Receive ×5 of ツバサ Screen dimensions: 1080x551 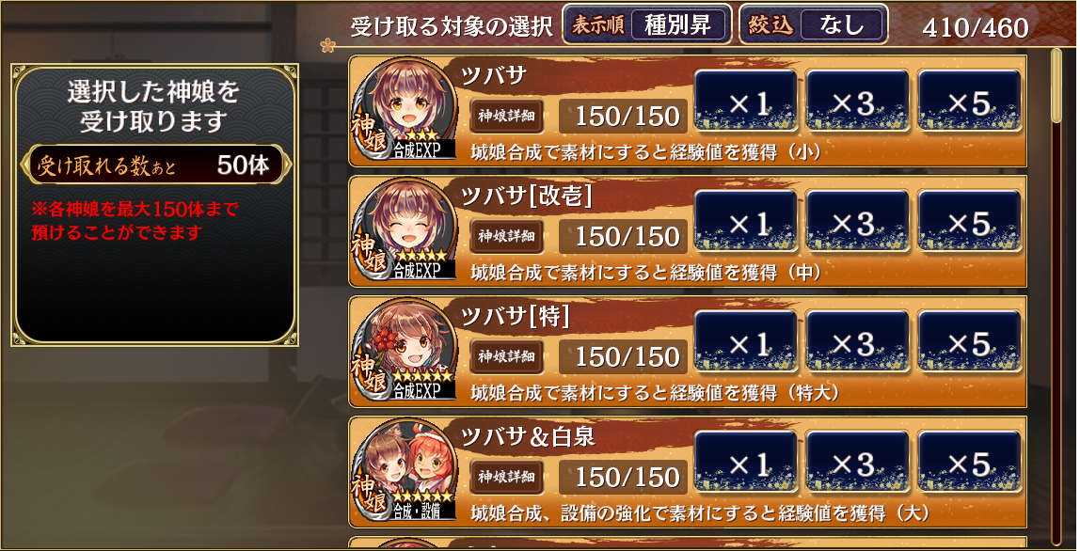970,101
